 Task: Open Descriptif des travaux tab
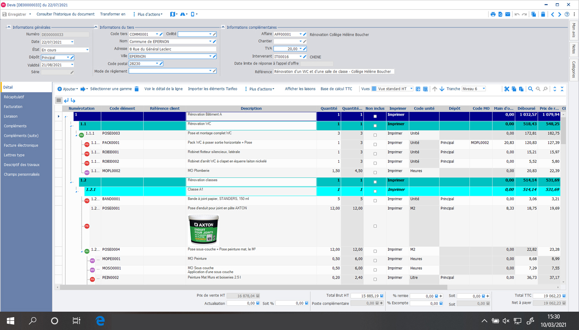(26, 165)
